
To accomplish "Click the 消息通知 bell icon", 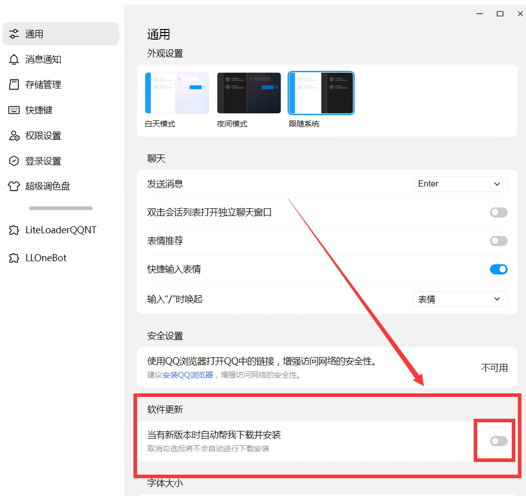I will [14, 59].
